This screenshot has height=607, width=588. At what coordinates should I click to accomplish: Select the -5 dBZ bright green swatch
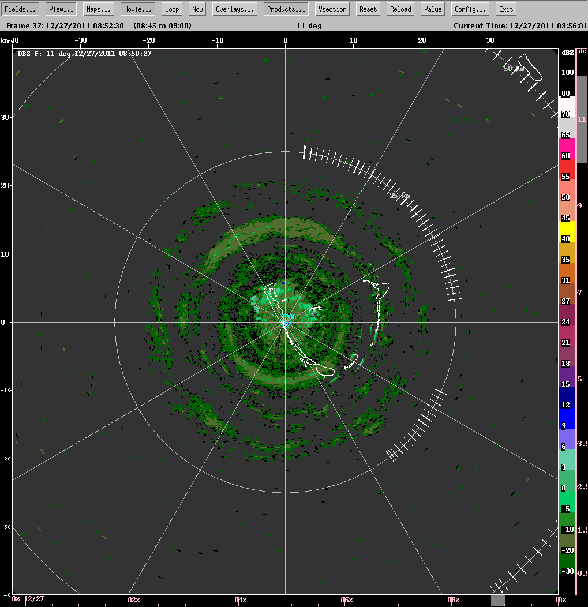[567, 502]
